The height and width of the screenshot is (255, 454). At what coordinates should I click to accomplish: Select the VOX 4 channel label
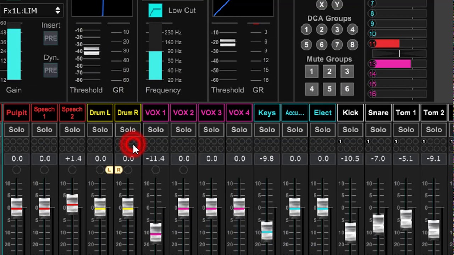tap(239, 113)
